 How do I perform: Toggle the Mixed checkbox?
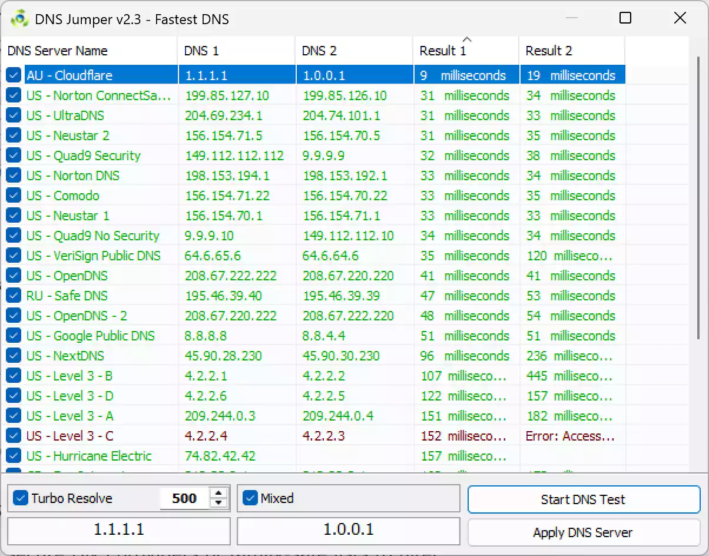pyautogui.click(x=251, y=498)
